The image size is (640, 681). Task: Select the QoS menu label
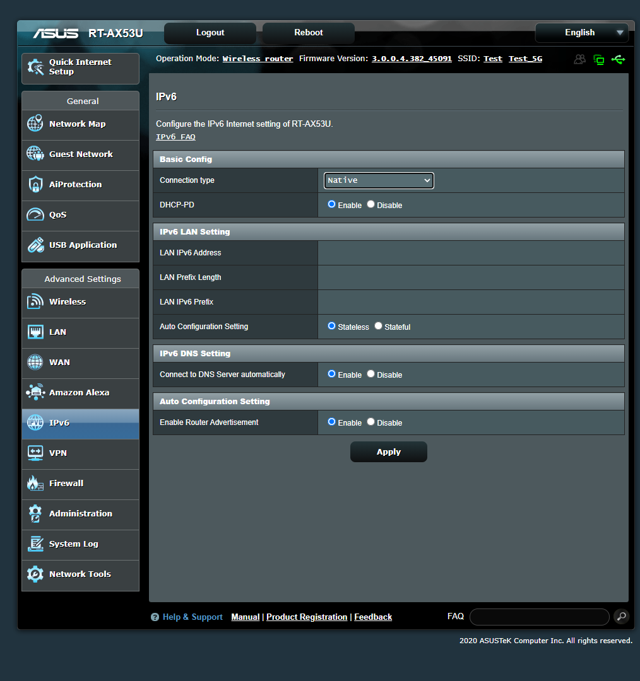tap(58, 215)
